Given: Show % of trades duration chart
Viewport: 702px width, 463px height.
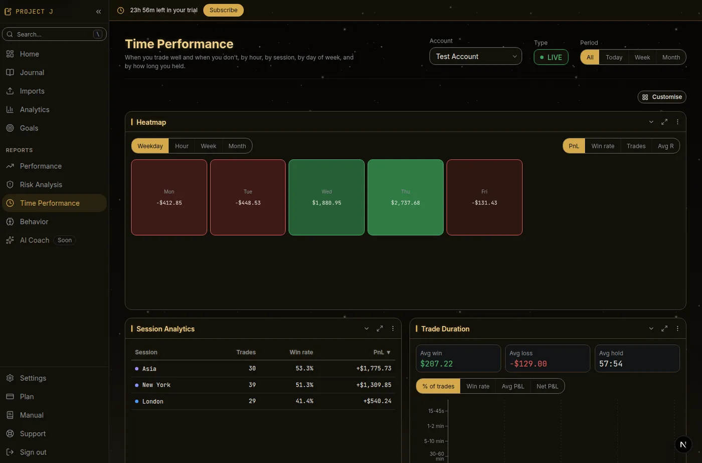Looking at the screenshot, I should 438,386.
